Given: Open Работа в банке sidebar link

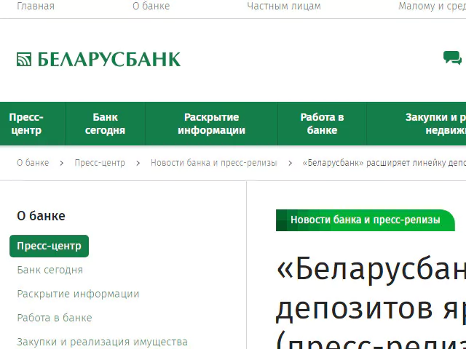Looking at the screenshot, I should pyautogui.click(x=55, y=318).
